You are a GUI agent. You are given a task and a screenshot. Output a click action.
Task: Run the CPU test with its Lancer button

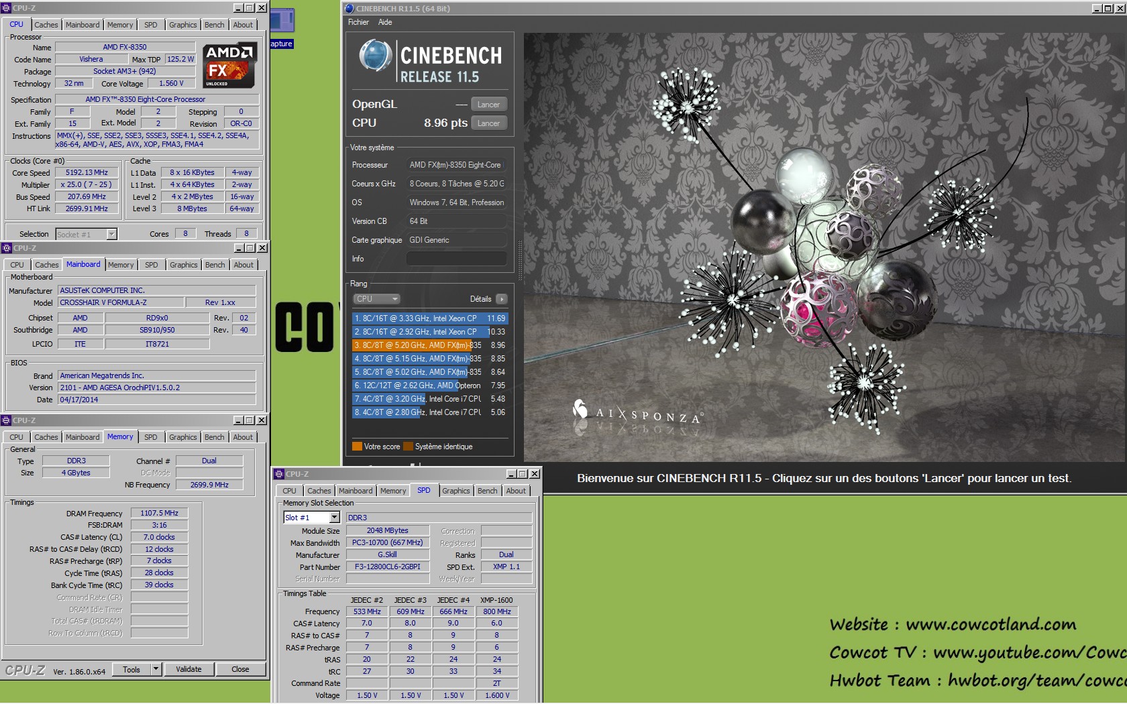(488, 123)
